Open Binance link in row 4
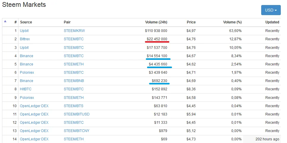 pyautogui.click(x=26, y=56)
